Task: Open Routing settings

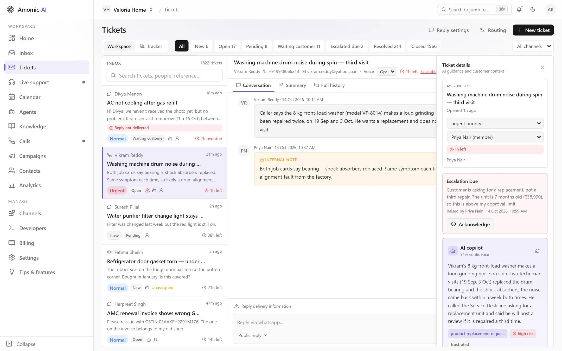Action: pyautogui.click(x=493, y=30)
